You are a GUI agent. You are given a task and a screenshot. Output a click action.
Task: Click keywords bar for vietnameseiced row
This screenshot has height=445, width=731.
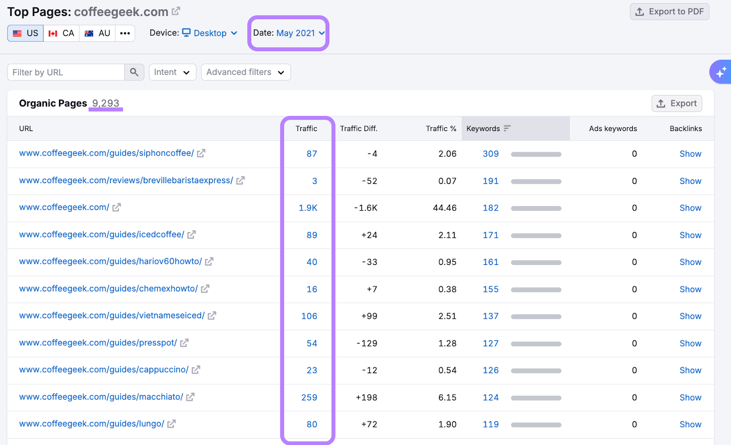(x=536, y=317)
